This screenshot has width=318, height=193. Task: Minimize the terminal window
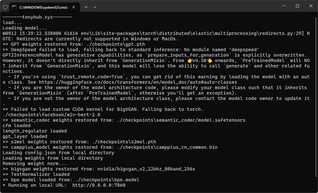pyautogui.click(x=284, y=6)
